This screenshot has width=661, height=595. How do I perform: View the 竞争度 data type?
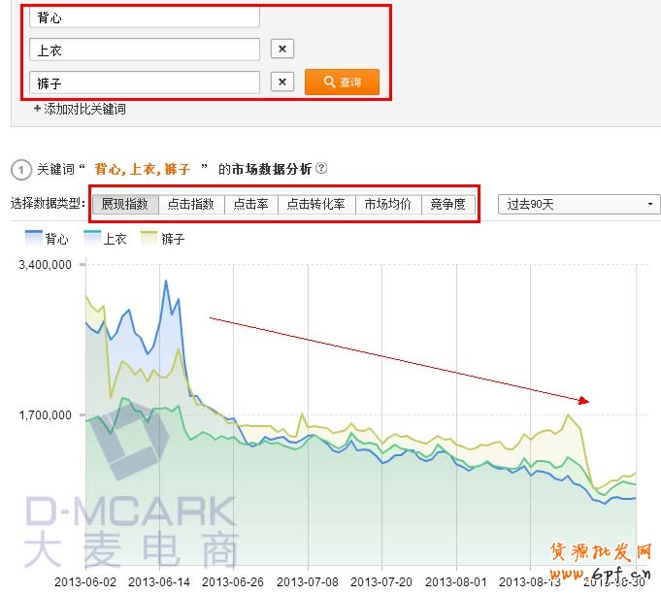[x=448, y=204]
